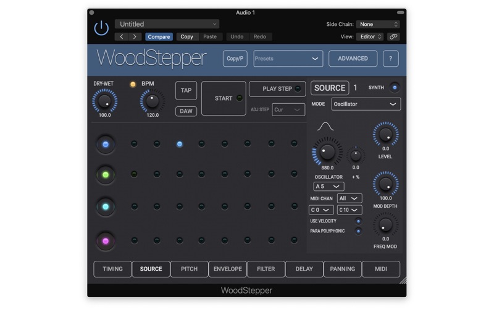This screenshot has height=309, width=494.
Task: Toggle first step in the green row
Action: (134, 174)
